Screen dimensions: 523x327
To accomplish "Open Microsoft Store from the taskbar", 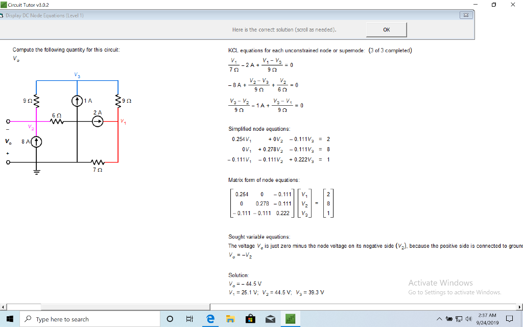I will (x=250, y=318).
